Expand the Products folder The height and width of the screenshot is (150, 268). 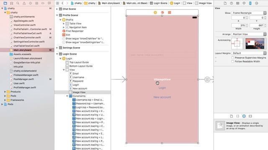[x=5, y=92]
